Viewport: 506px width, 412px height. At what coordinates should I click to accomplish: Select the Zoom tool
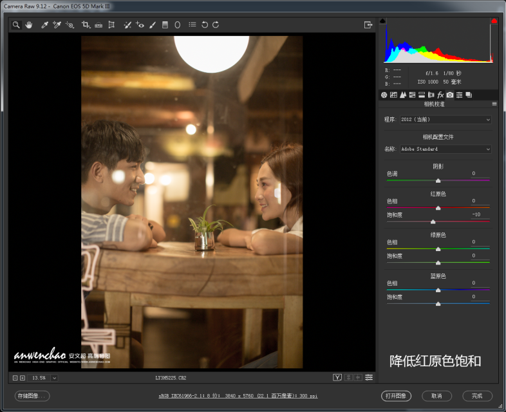pos(16,25)
